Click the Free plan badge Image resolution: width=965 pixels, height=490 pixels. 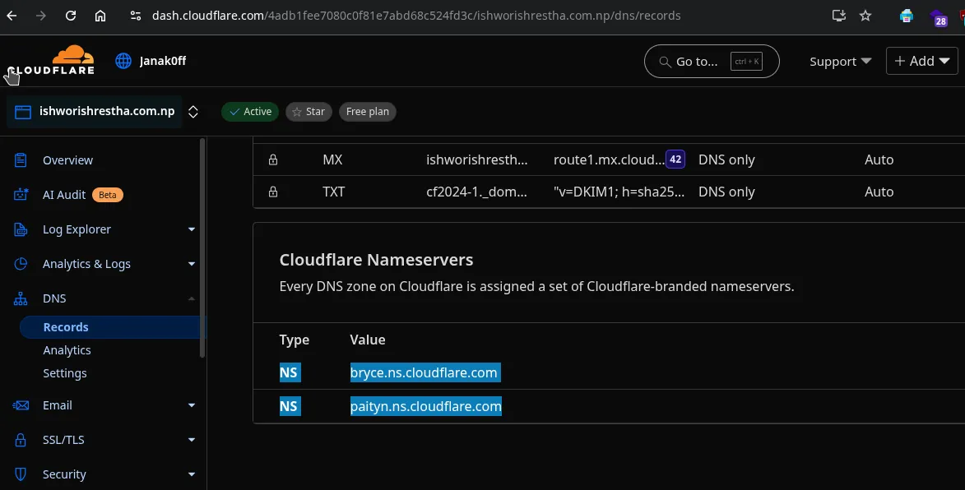367,112
